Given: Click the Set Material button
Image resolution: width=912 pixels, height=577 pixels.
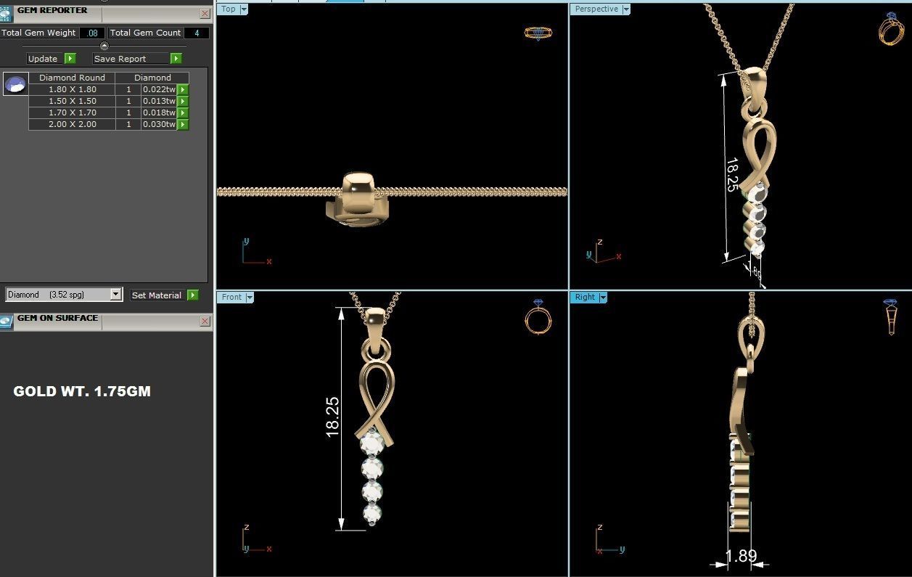Looking at the screenshot, I should coord(158,295).
